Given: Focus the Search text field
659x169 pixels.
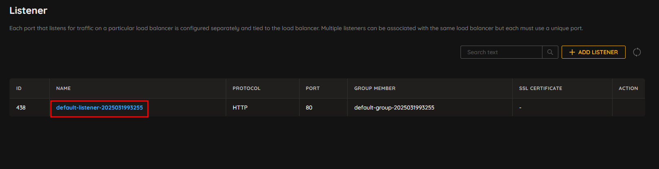Looking at the screenshot, I should tap(501, 52).
